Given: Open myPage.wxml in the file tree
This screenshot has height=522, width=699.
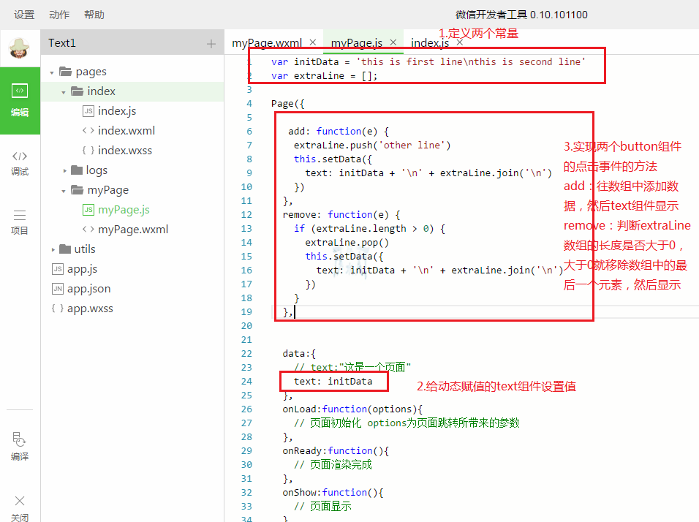Looking at the screenshot, I should (133, 230).
